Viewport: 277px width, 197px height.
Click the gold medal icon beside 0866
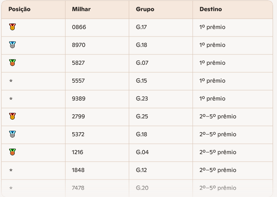(x=12, y=27)
